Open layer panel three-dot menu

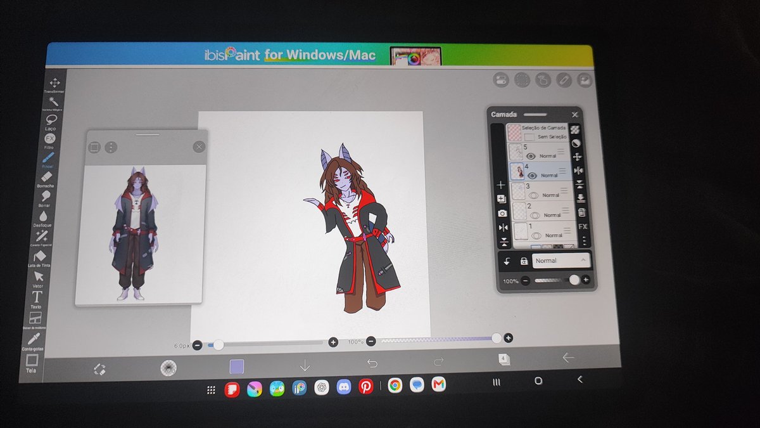click(x=584, y=240)
